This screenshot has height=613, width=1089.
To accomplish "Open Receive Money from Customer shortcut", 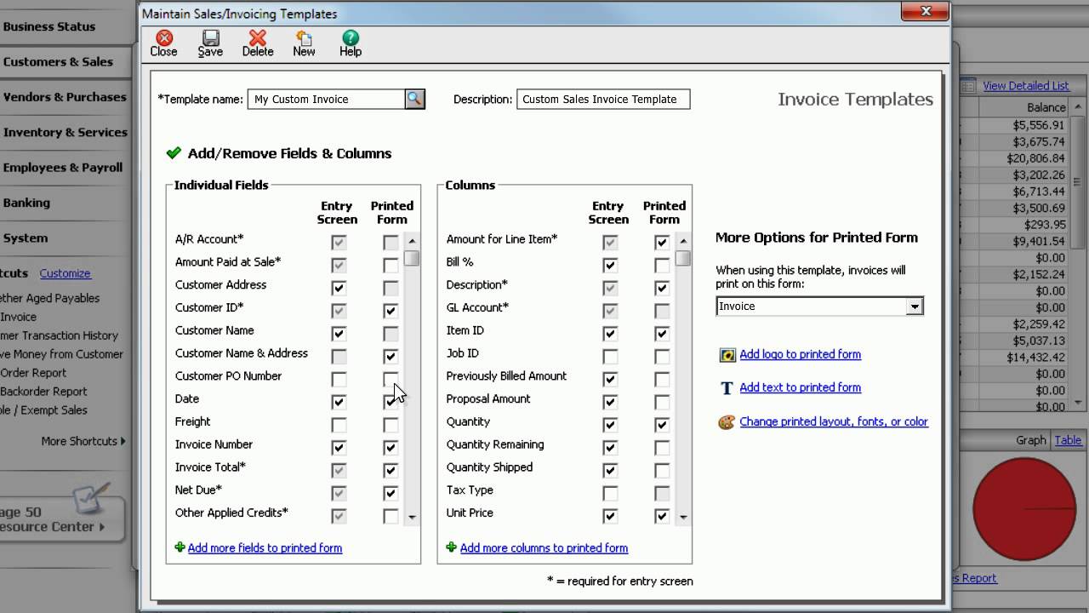I will click(61, 354).
